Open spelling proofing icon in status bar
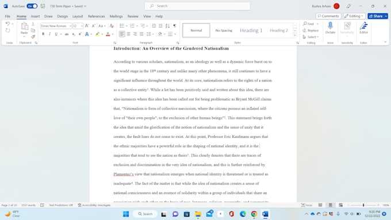The width and height of the screenshot is (391, 220). point(42,205)
